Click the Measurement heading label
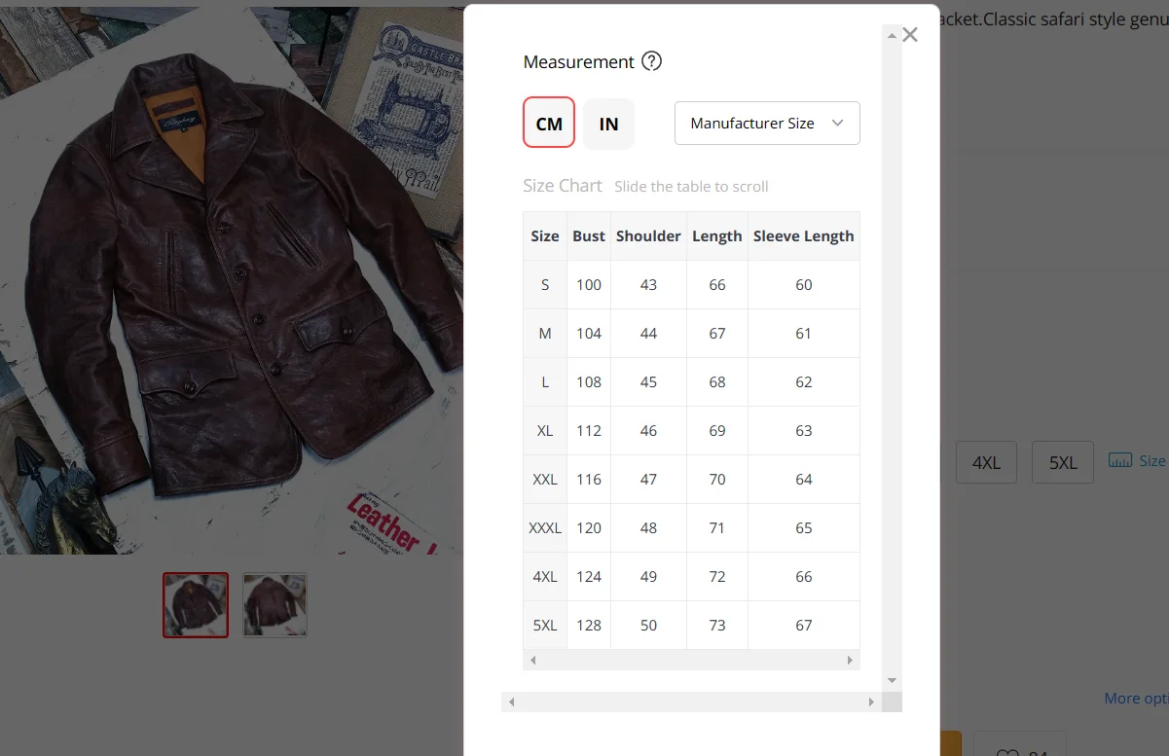The image size is (1169, 756). click(578, 61)
